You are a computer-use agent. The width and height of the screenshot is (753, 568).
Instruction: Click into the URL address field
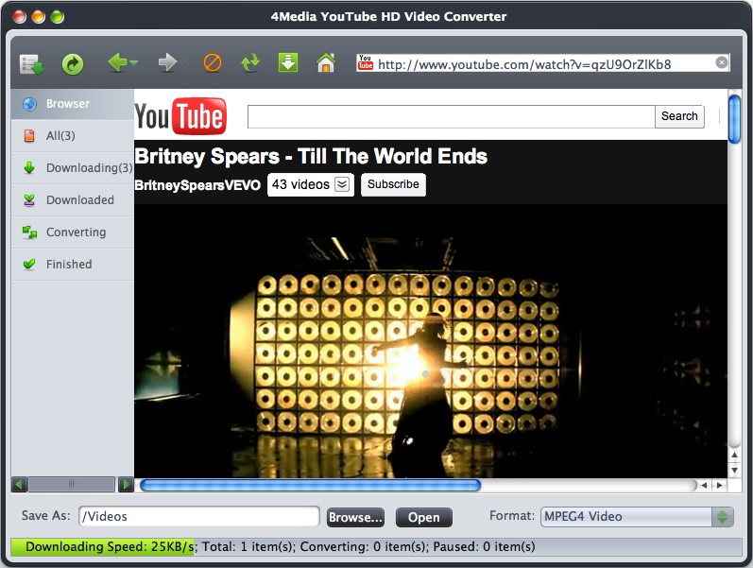[545, 64]
